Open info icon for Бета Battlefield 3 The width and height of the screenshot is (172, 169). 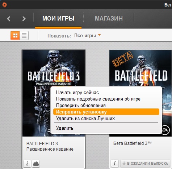tap(115, 163)
